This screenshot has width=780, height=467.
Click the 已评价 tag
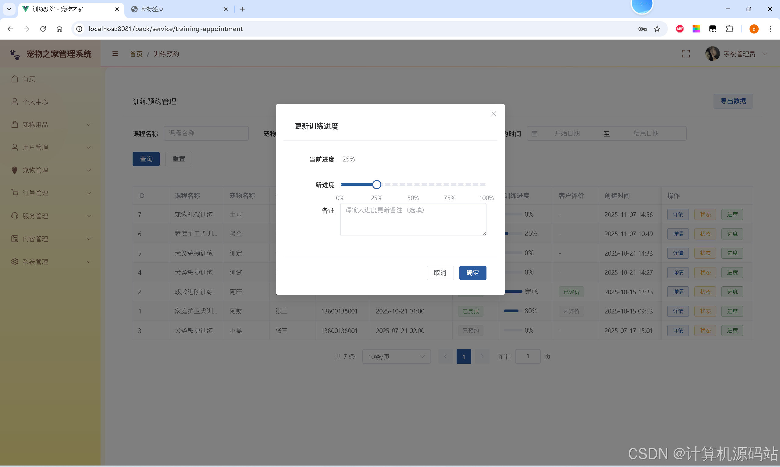point(571,292)
